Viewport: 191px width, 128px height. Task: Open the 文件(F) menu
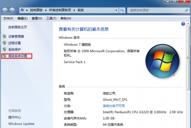pos(8,19)
